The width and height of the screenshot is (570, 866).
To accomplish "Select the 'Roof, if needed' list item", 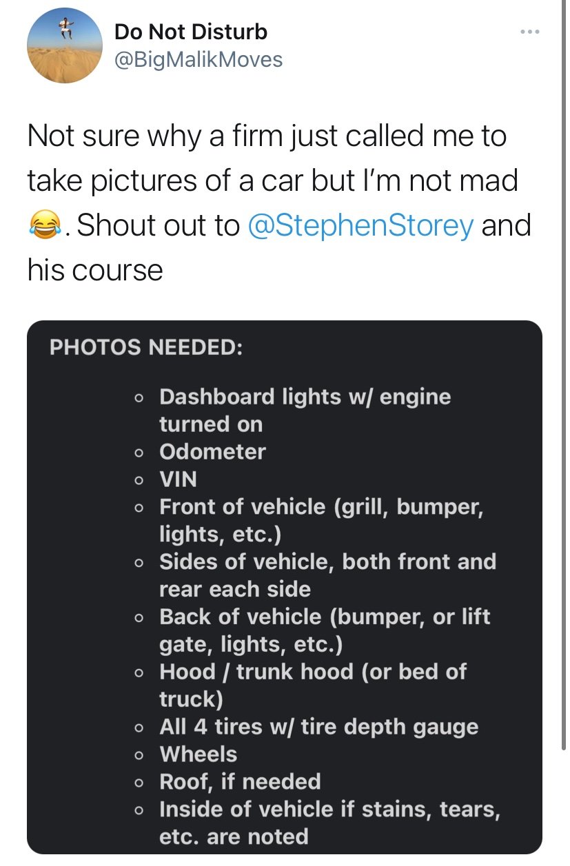I will pyautogui.click(x=240, y=782).
